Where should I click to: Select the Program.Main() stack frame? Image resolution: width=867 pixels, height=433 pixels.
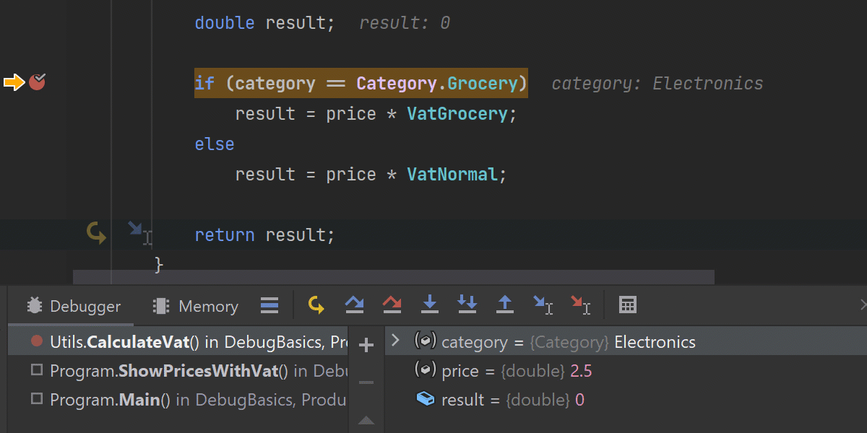click(x=191, y=400)
